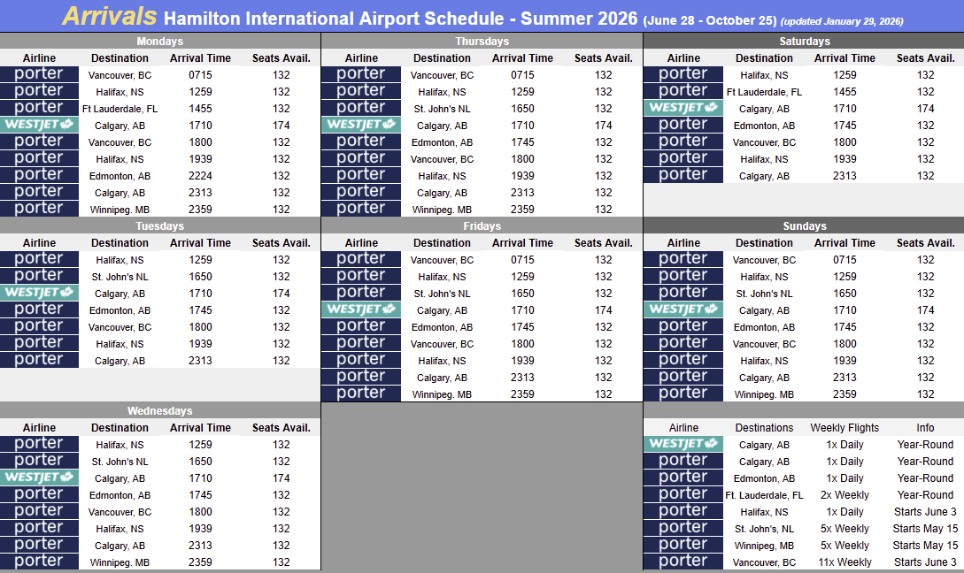Click the Porter logo for Mondays' 2224 Edmonton arrival

point(40,175)
